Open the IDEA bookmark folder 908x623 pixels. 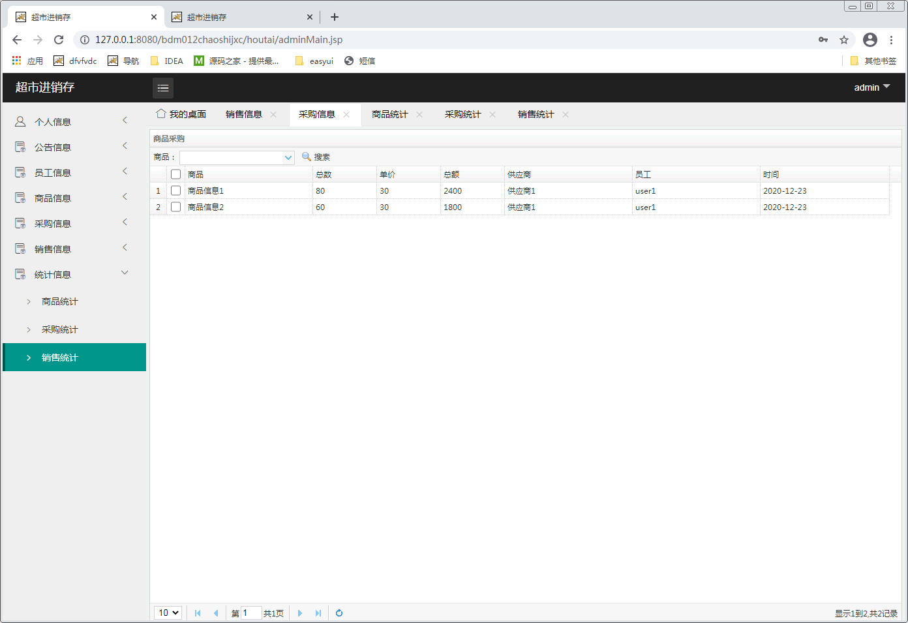click(166, 61)
